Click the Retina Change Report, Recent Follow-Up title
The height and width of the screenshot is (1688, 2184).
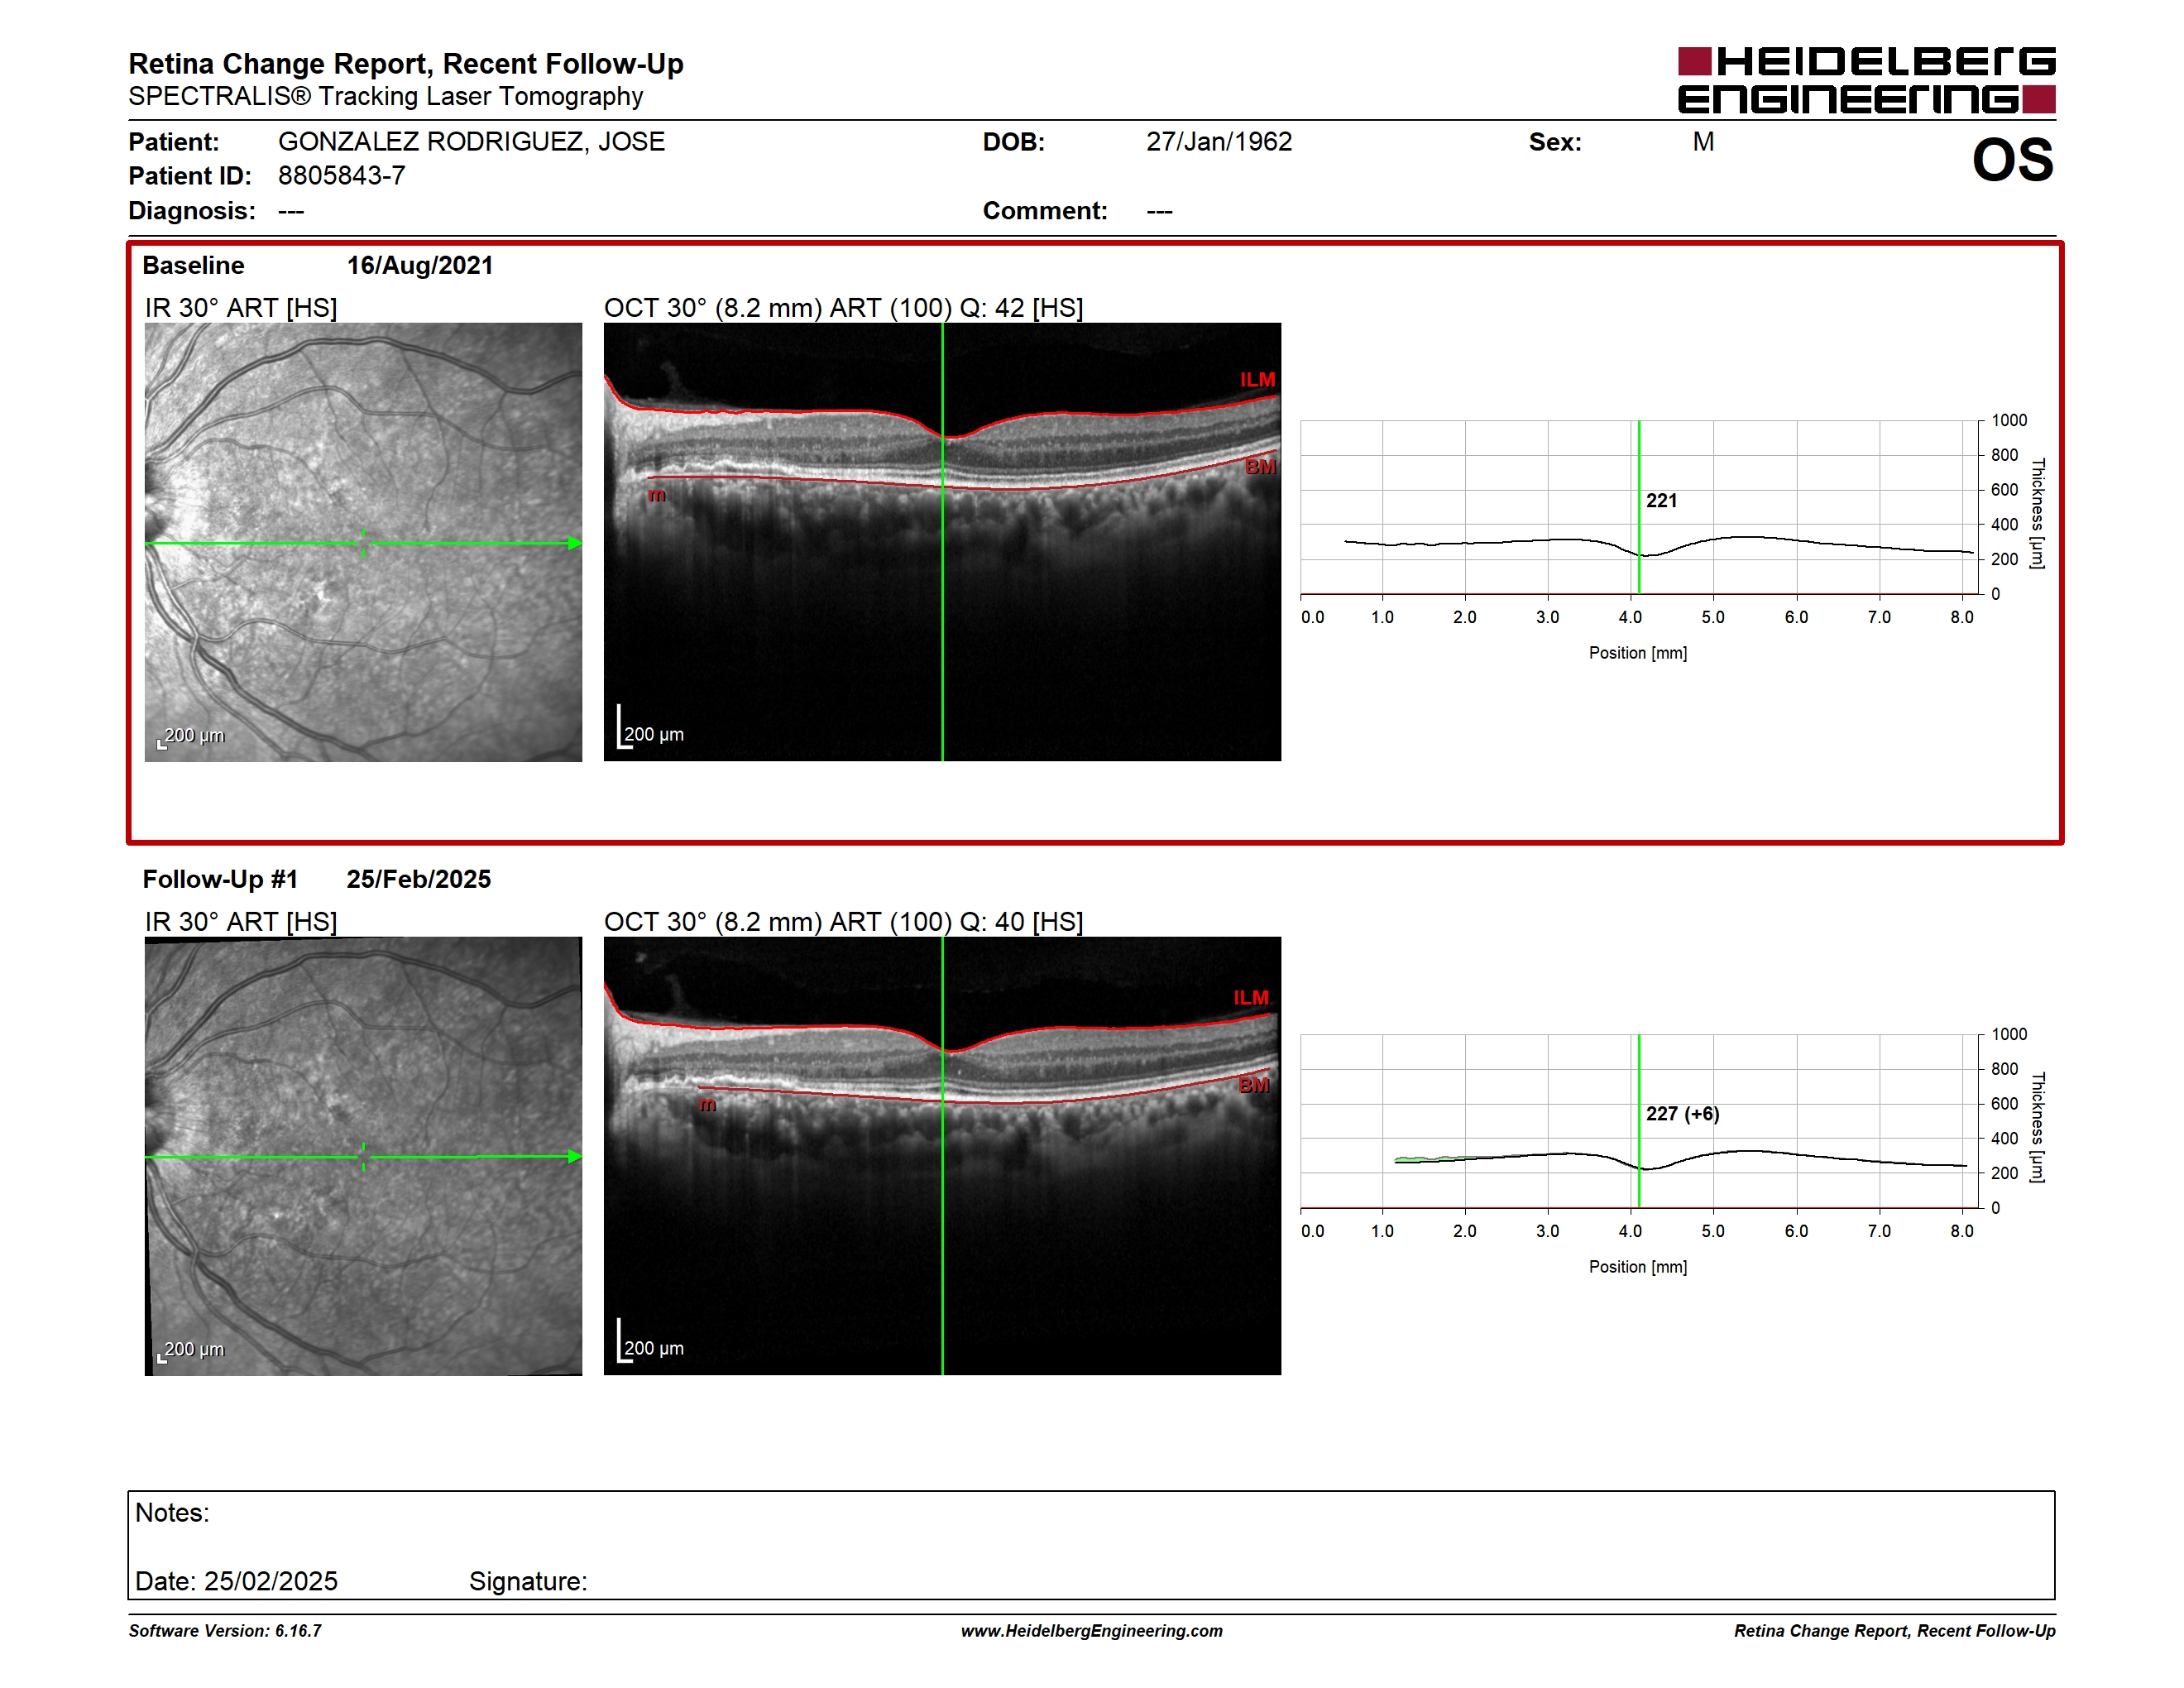(x=406, y=64)
